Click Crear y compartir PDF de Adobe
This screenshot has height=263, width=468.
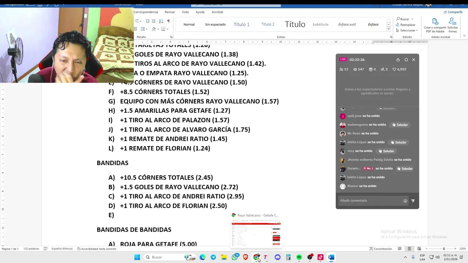click(435, 26)
